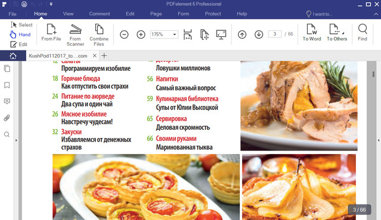Collapse the ribbon with chevron
This screenshot has height=220, width=381.
[376, 14]
